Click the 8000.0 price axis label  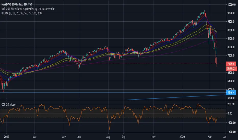[231, 47]
